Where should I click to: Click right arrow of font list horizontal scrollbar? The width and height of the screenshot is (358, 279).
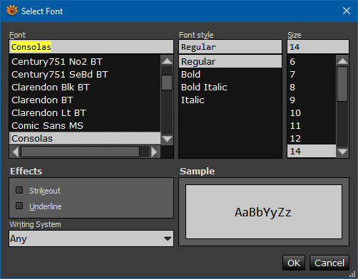tap(155, 152)
